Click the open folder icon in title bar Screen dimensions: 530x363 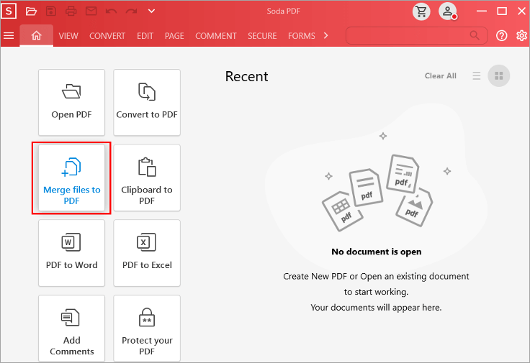[31, 12]
